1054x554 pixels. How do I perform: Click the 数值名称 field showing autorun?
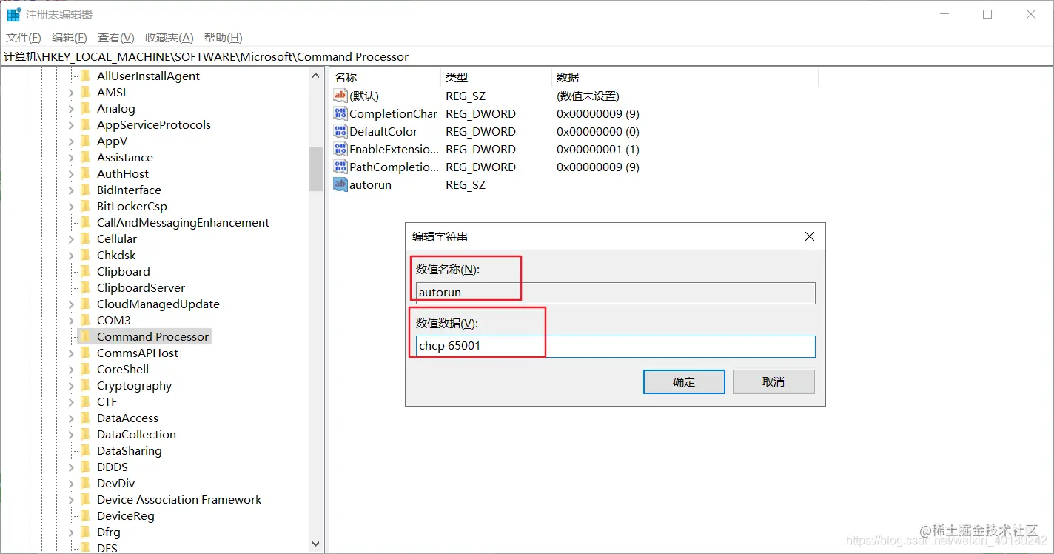pos(615,293)
